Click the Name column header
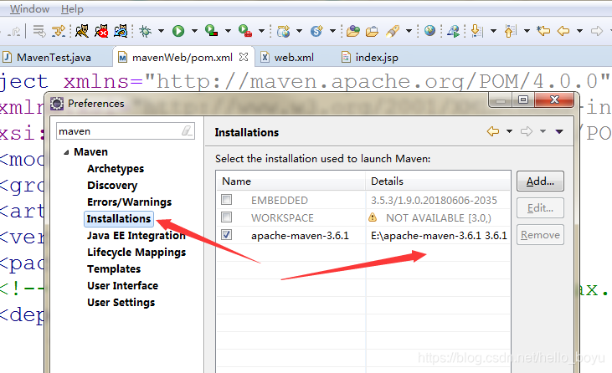 291,181
